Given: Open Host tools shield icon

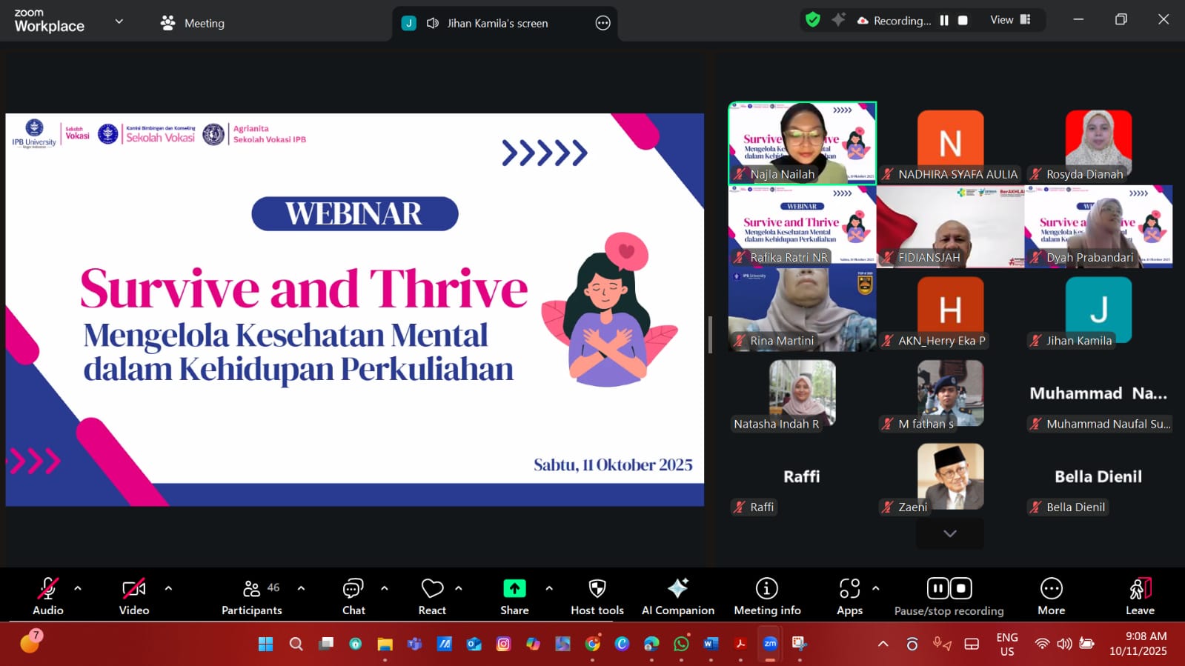Looking at the screenshot, I should pyautogui.click(x=597, y=588).
